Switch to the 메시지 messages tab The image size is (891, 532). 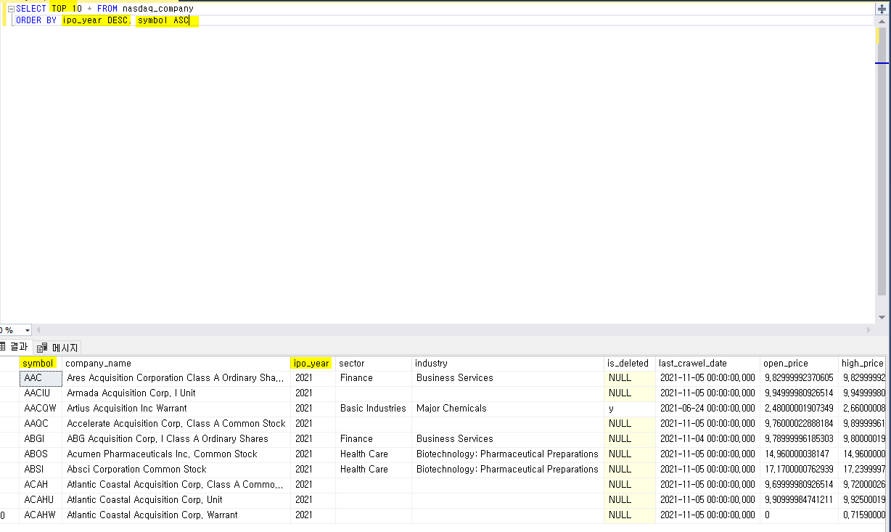click(x=57, y=348)
